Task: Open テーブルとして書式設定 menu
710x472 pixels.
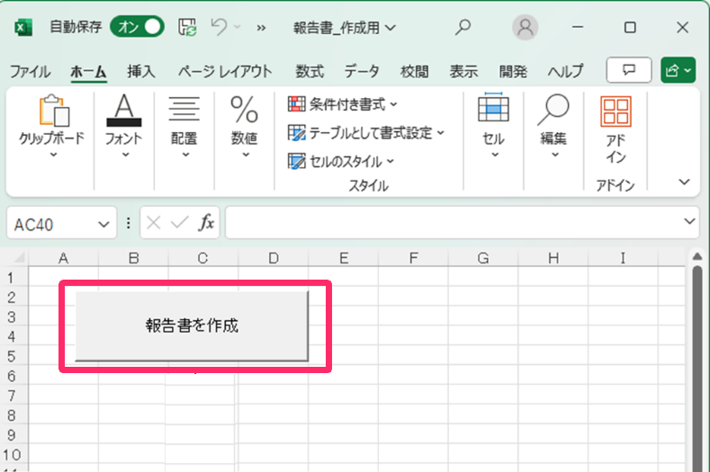Action: (x=366, y=133)
